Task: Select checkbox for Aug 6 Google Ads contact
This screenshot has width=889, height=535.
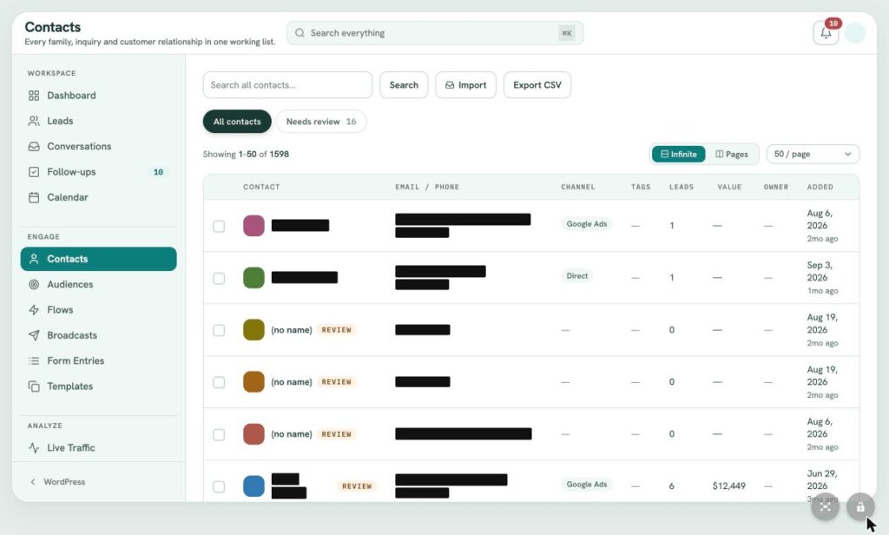Action: pos(219,226)
